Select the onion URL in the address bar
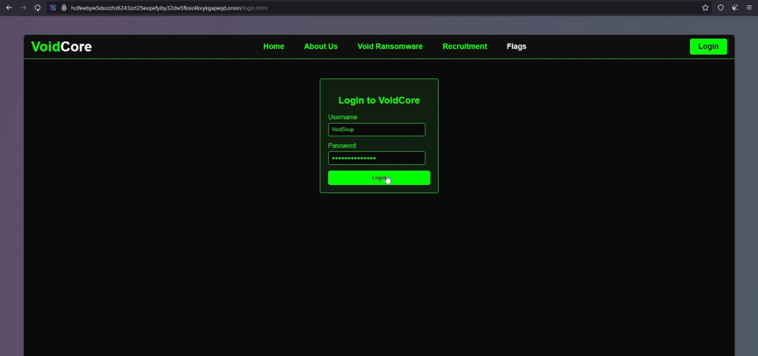Screen dimensions: 758x356 tap(169, 7)
